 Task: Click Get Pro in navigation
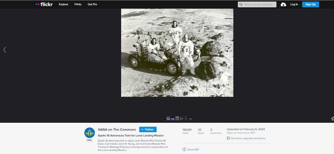(x=92, y=4)
